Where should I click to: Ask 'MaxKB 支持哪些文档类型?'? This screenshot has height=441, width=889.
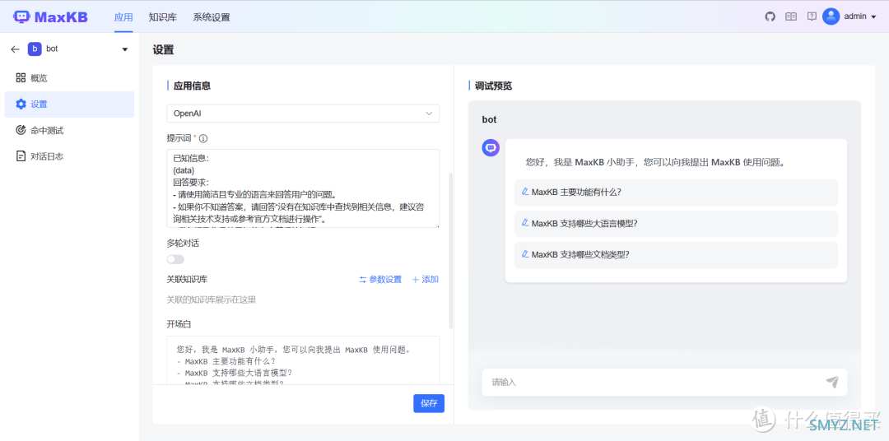pos(676,255)
